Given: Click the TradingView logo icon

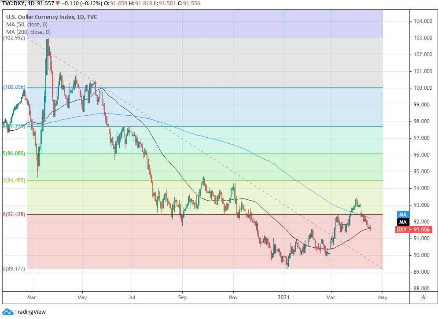Looking at the screenshot, I should 7,312.
